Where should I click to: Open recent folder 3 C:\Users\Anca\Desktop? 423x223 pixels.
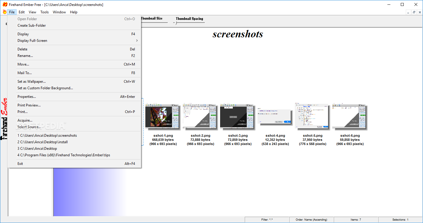click(74, 149)
